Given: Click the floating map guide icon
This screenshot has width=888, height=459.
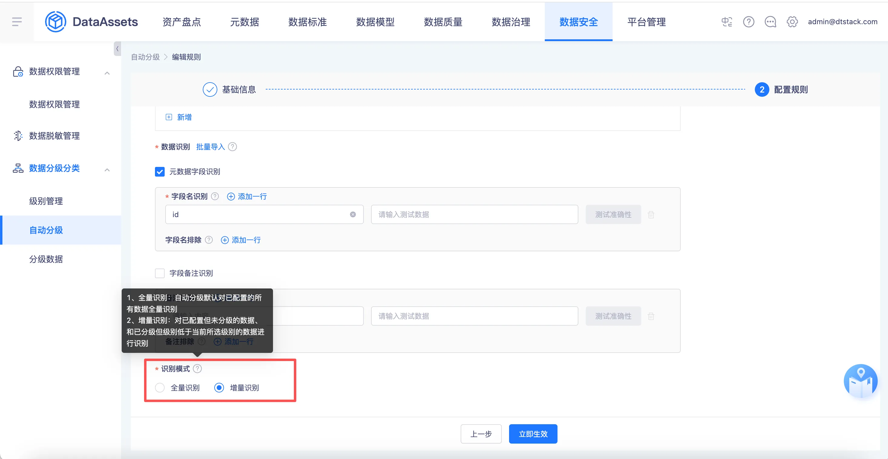Looking at the screenshot, I should coord(860,381).
